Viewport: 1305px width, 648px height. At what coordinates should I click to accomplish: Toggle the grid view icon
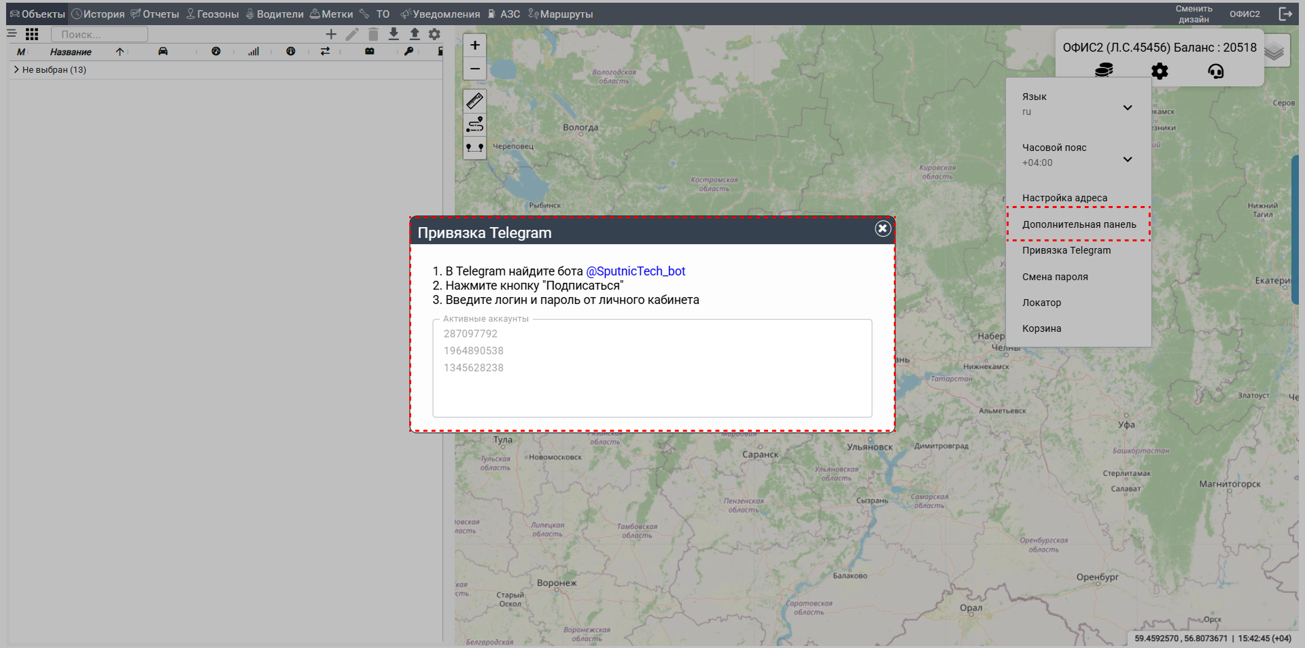[x=32, y=34]
